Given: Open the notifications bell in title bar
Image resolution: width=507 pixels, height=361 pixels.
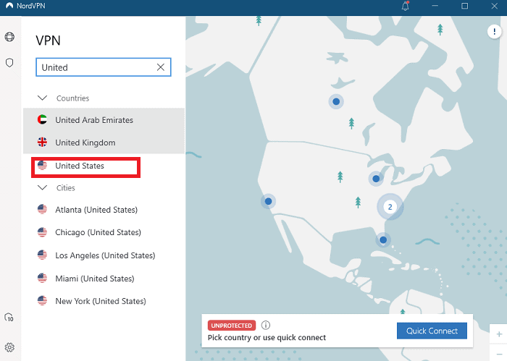Looking at the screenshot, I should coord(404,6).
